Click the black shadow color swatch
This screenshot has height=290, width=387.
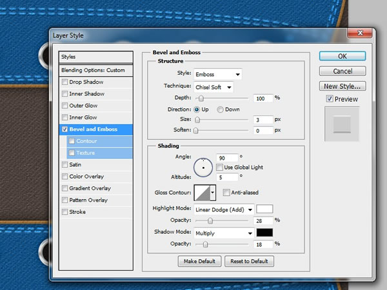tap(264, 233)
